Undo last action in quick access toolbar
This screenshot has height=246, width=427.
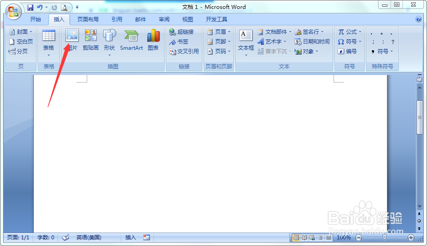(40, 8)
